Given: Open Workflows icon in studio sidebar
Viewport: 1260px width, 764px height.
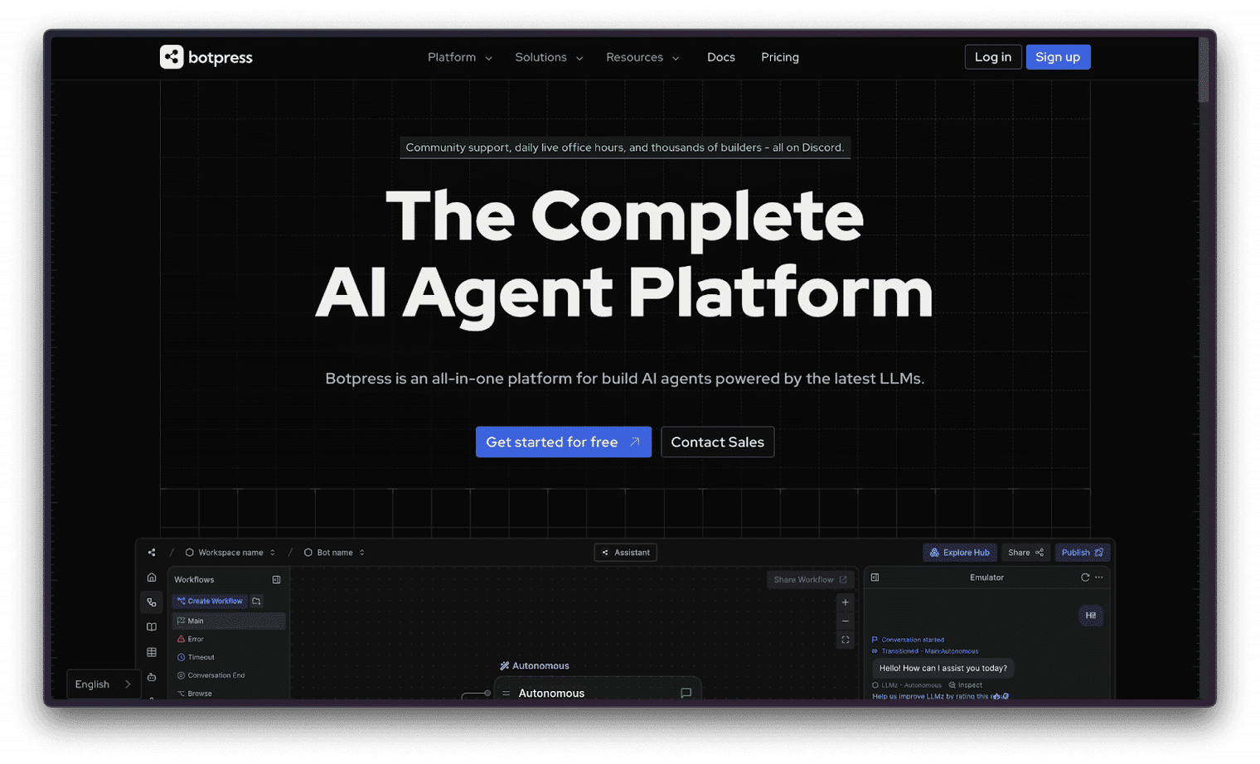Looking at the screenshot, I should [x=152, y=602].
